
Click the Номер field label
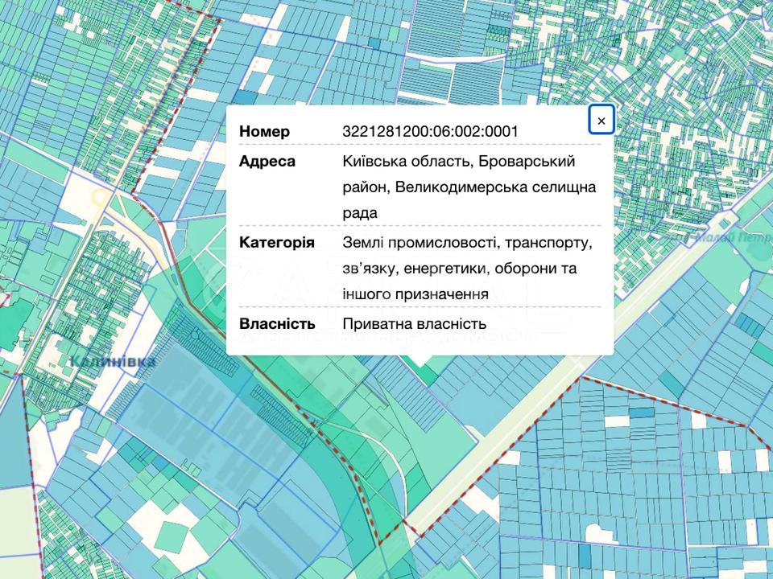[264, 131]
